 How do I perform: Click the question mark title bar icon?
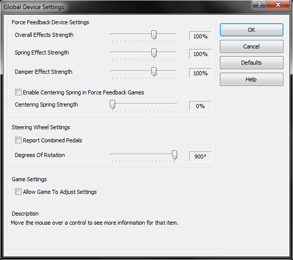(x=259, y=5)
